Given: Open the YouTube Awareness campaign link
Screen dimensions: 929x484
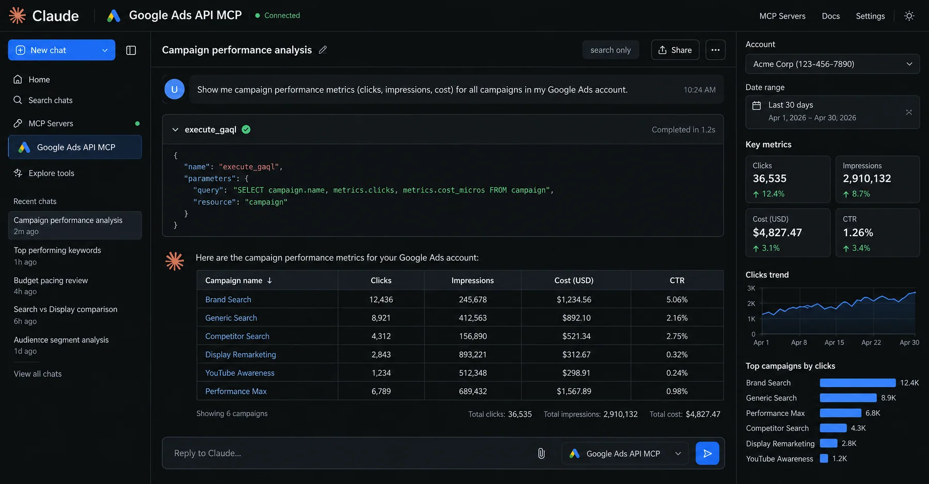Looking at the screenshot, I should tap(240, 373).
